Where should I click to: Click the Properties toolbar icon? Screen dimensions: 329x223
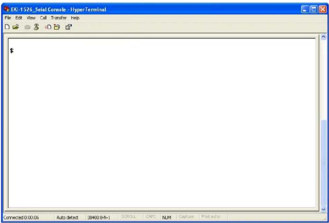click(x=68, y=27)
